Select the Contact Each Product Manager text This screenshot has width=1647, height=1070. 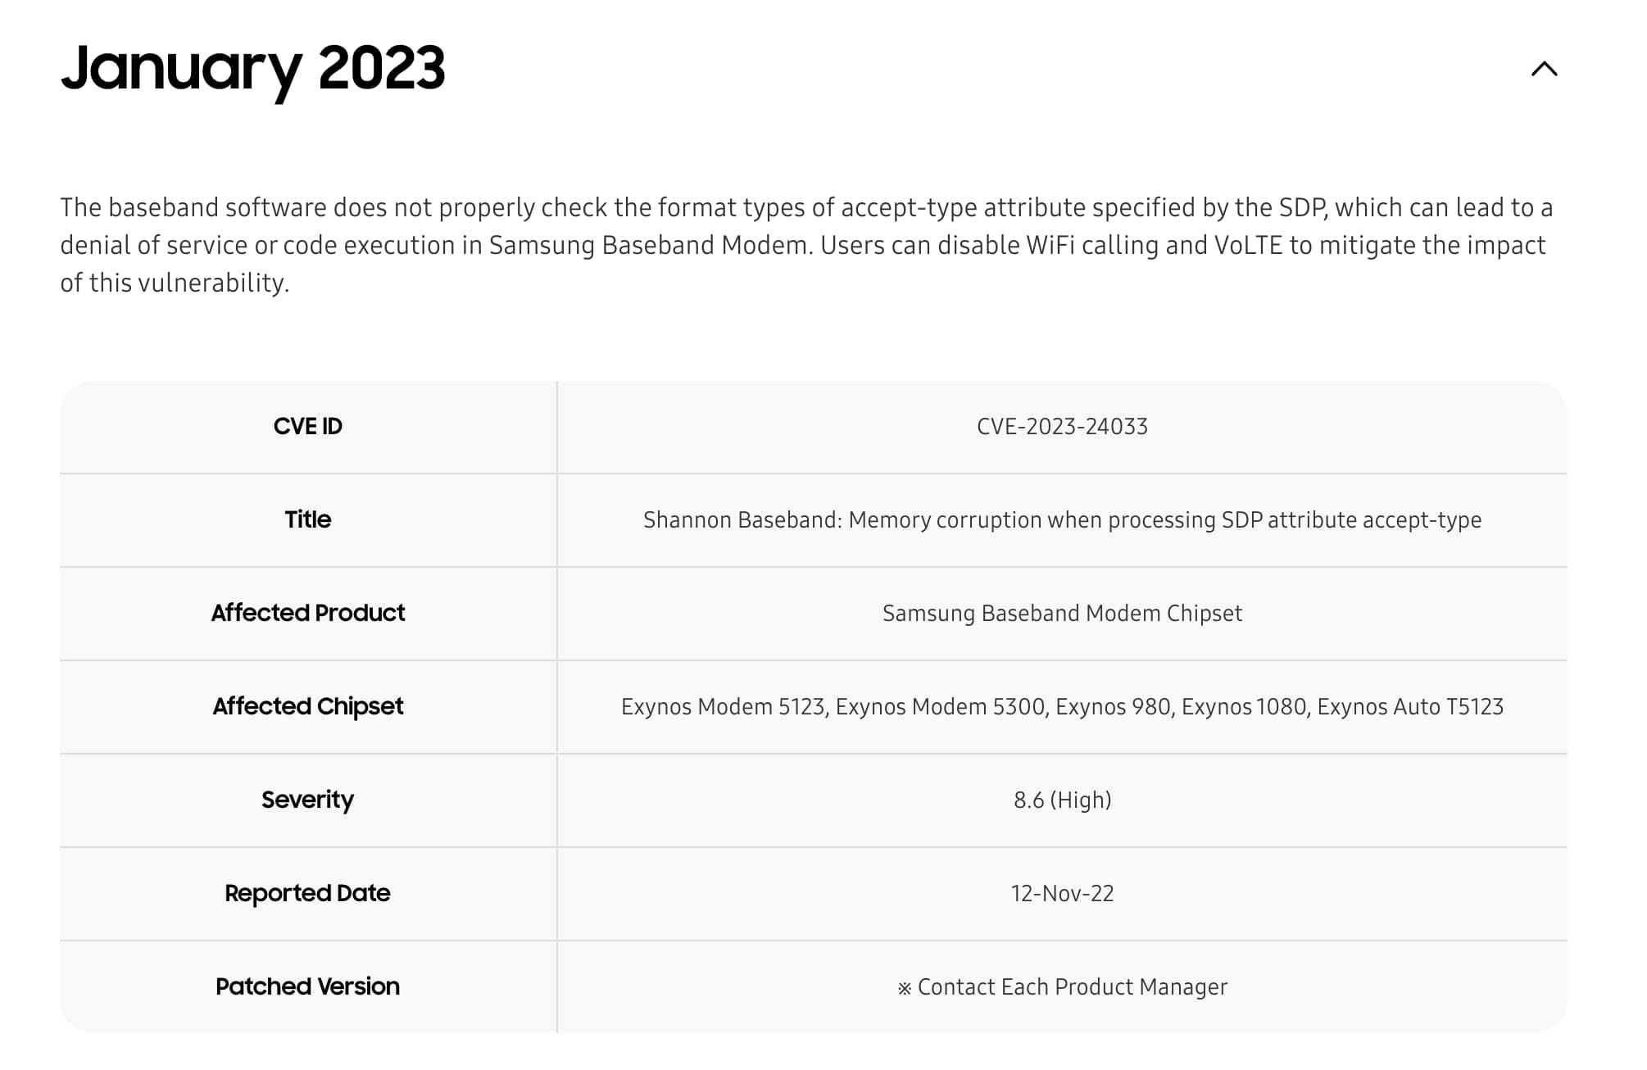(x=1063, y=986)
